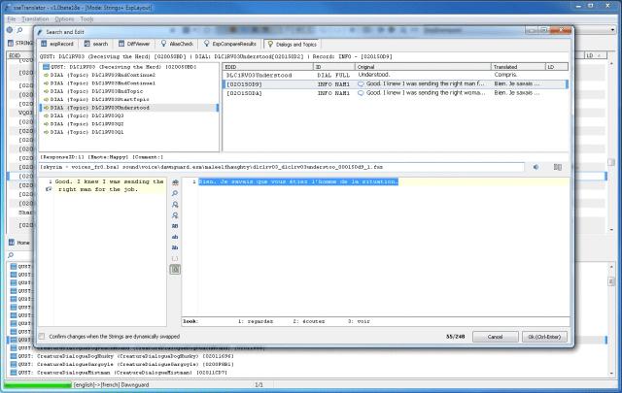Click the suggestion '2: écouter'

tap(309, 321)
